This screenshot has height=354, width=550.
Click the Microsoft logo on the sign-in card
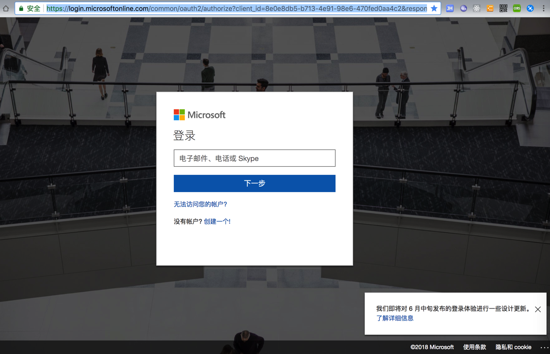(200, 115)
